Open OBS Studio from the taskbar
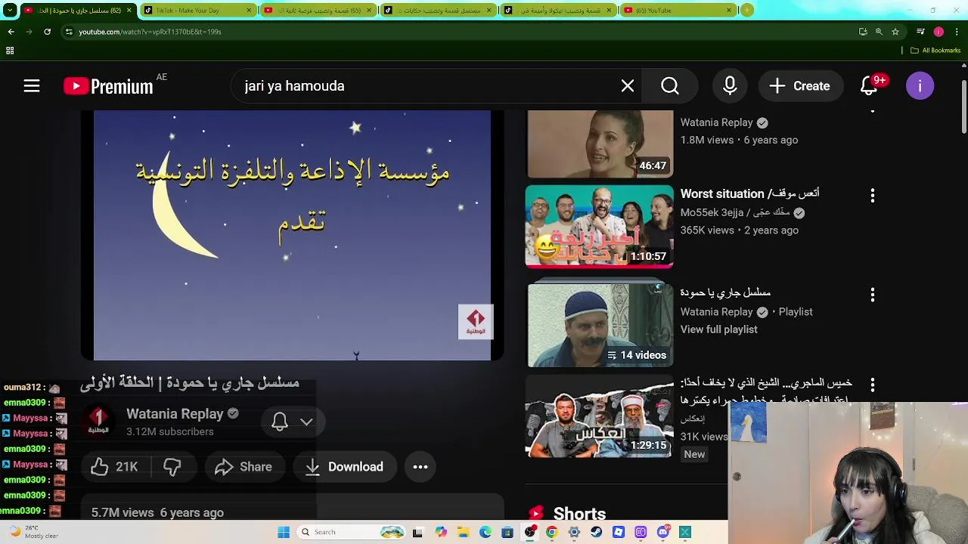The image size is (968, 544). click(529, 532)
